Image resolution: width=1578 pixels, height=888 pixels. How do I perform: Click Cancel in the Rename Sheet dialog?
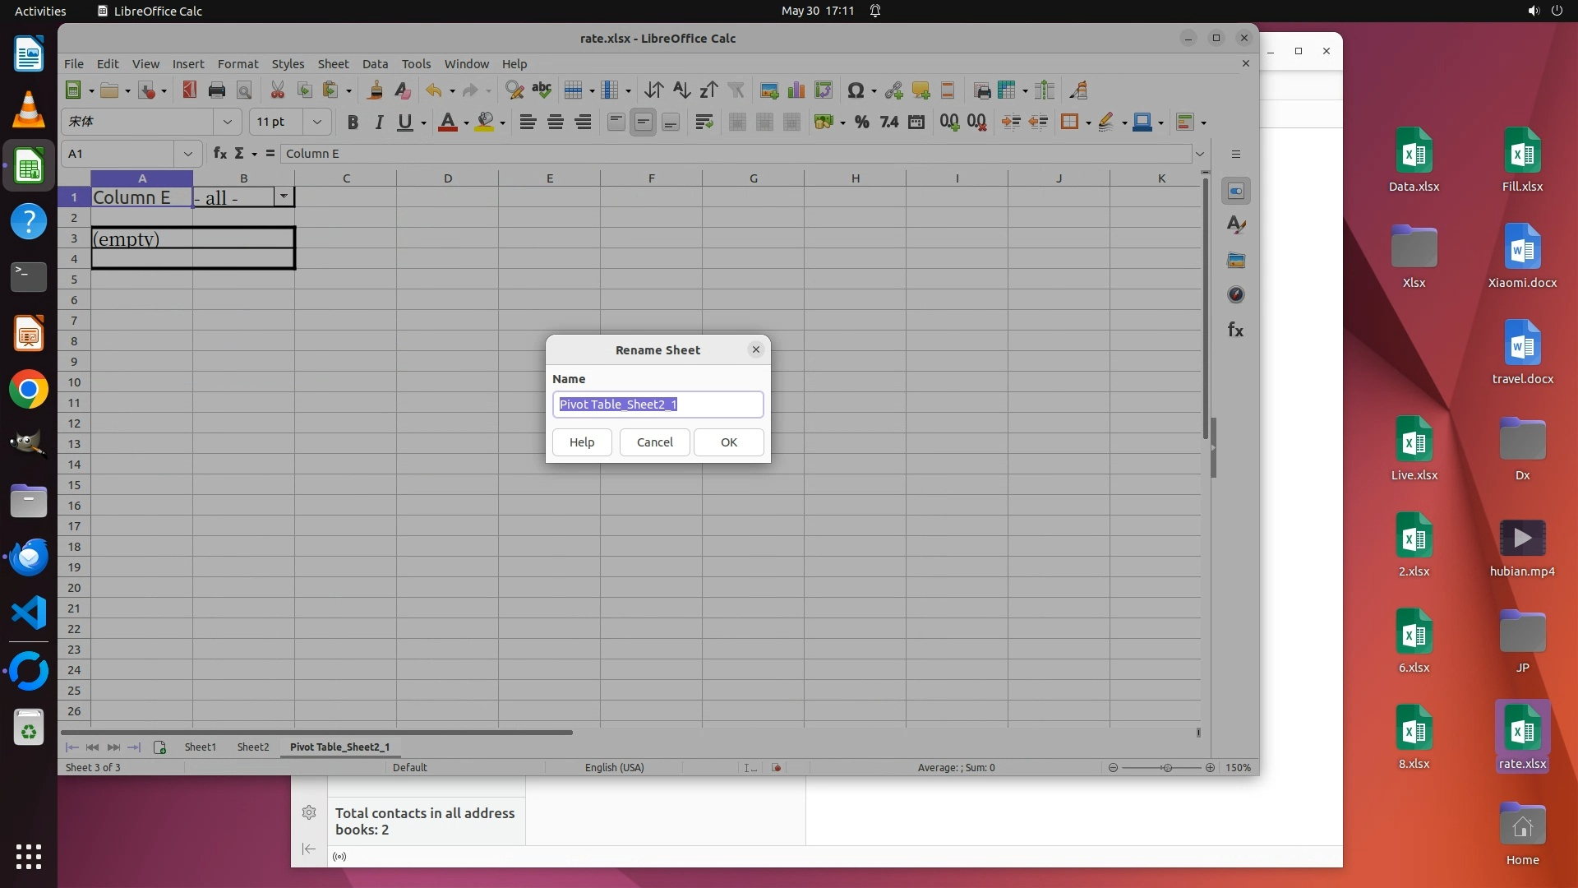pyautogui.click(x=654, y=442)
